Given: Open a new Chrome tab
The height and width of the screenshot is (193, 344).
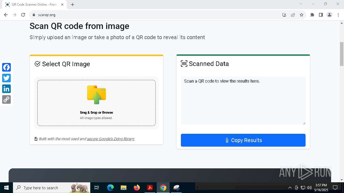Looking at the screenshot, I should (x=73, y=5).
